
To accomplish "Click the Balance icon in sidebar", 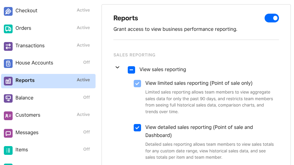I will click(8, 98).
